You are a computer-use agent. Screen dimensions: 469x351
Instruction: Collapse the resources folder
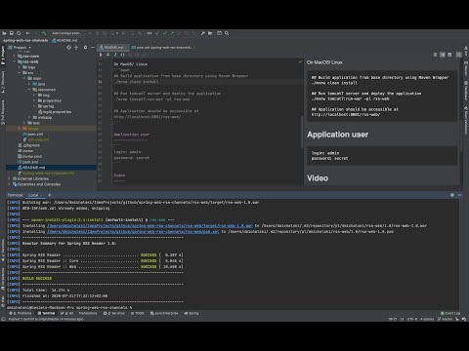click(x=29, y=90)
